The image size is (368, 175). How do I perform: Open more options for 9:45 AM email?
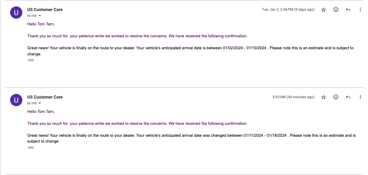pos(360,97)
